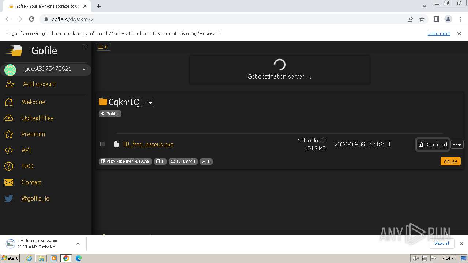Click the Twitter bird icon
This screenshot has width=468, height=263.
coord(9,198)
